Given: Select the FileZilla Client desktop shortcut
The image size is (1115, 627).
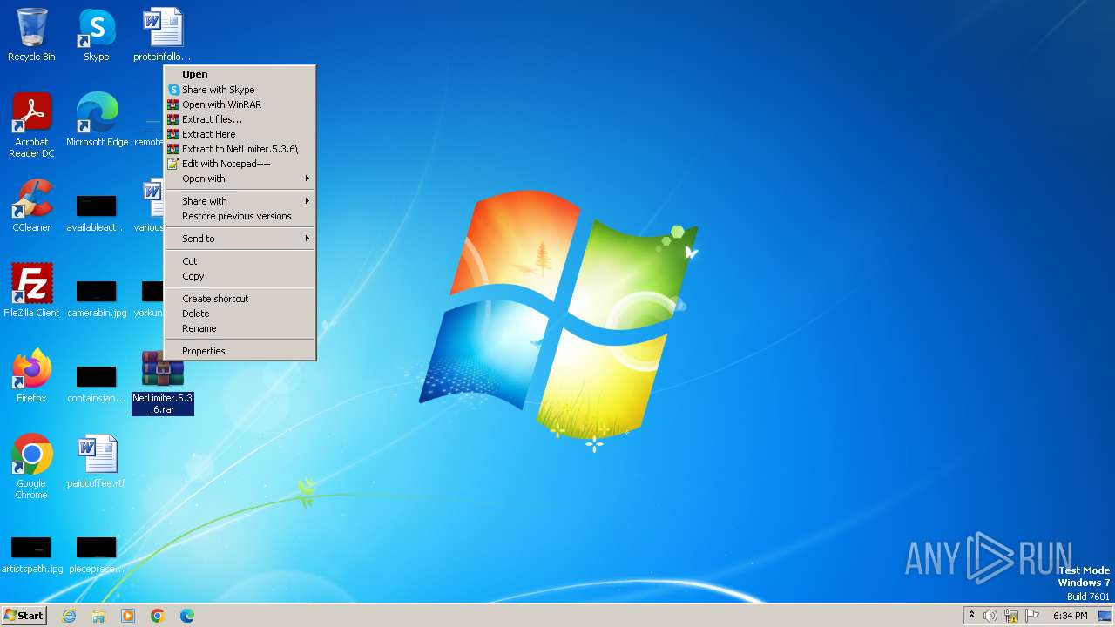Looking at the screenshot, I should coord(31,291).
